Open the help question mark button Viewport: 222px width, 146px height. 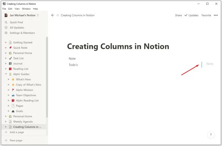tap(211, 135)
